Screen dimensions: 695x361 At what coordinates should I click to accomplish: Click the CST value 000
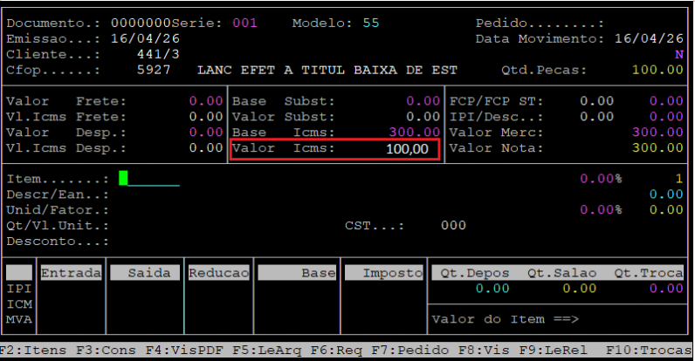pos(453,225)
